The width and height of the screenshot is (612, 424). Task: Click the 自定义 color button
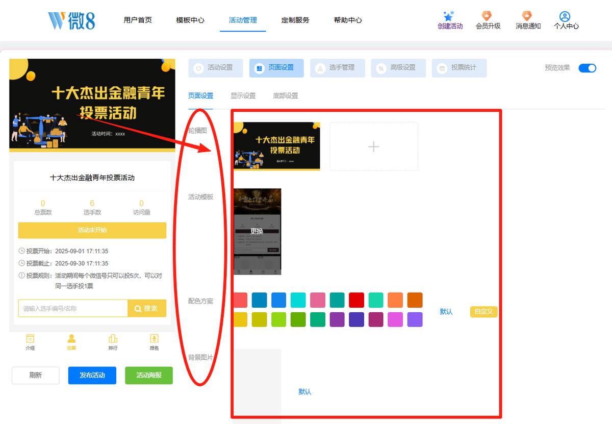click(x=483, y=311)
